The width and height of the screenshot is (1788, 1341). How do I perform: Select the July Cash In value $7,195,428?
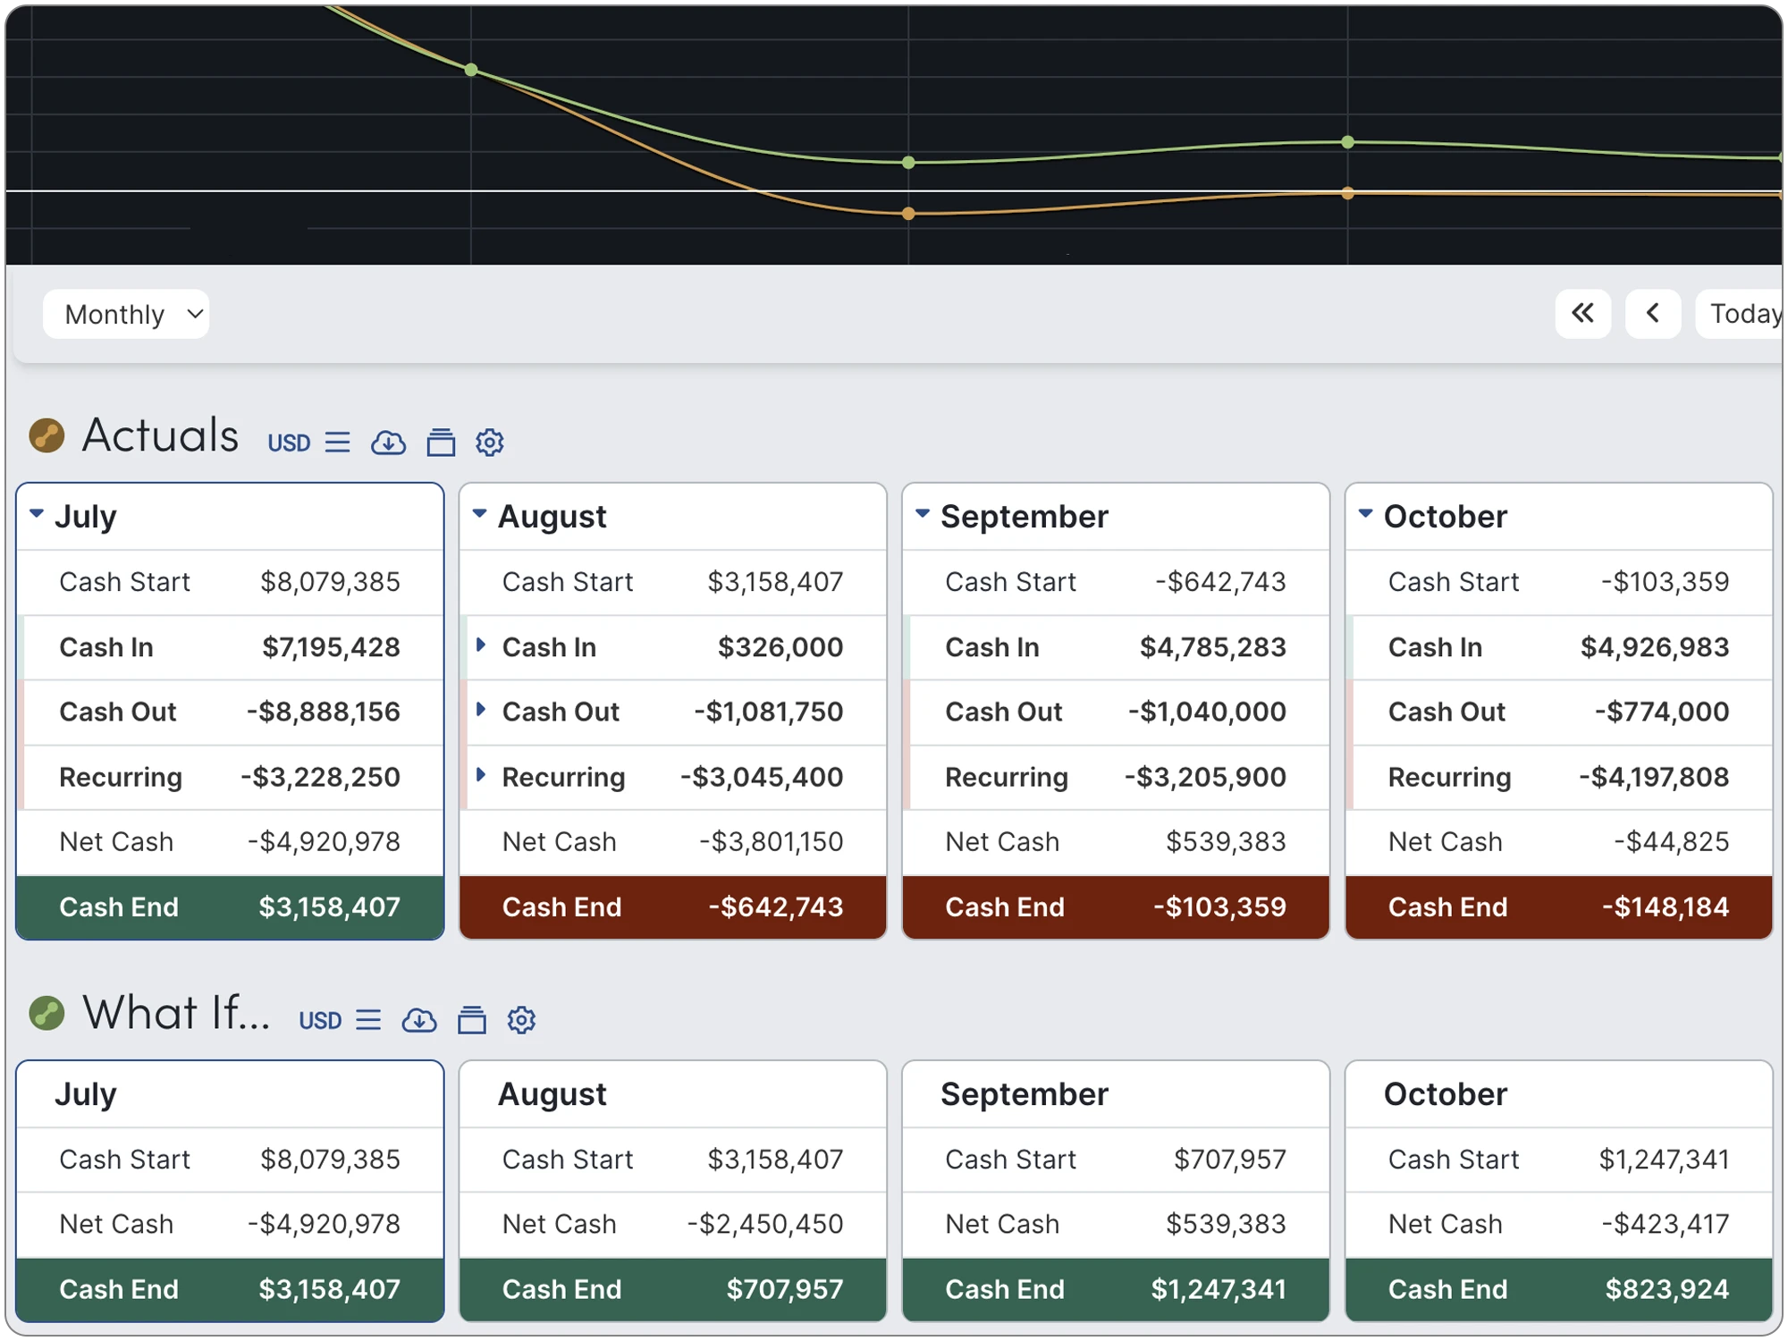tap(331, 647)
